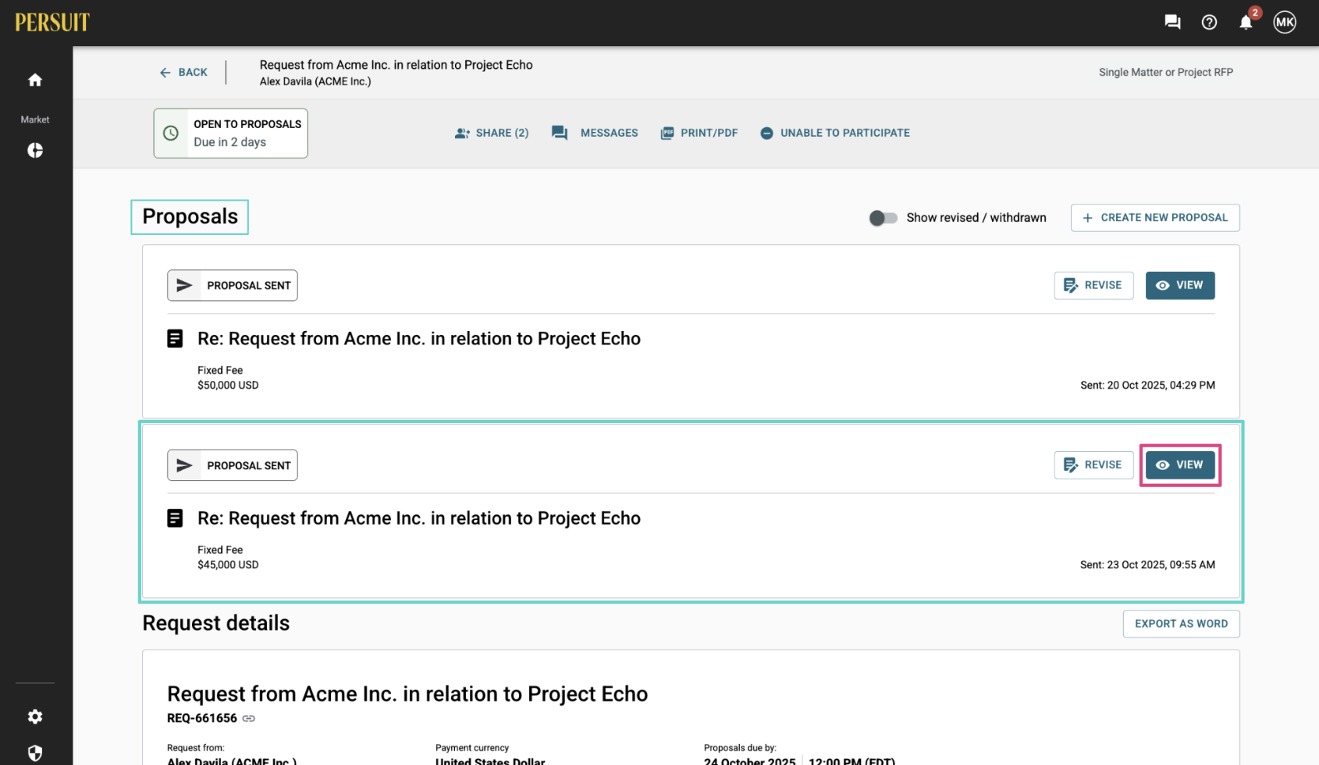Revise the $45,000 USD proposal
This screenshot has width=1319, height=765.
[1093, 465]
